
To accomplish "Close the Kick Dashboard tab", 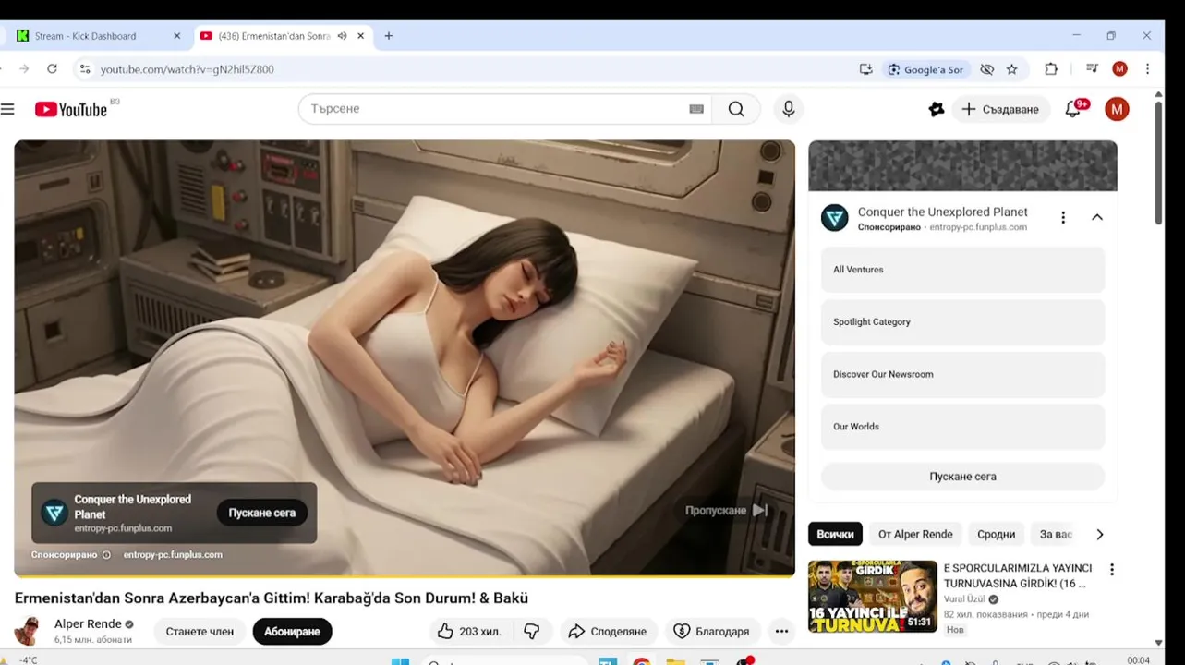I will 177,36.
